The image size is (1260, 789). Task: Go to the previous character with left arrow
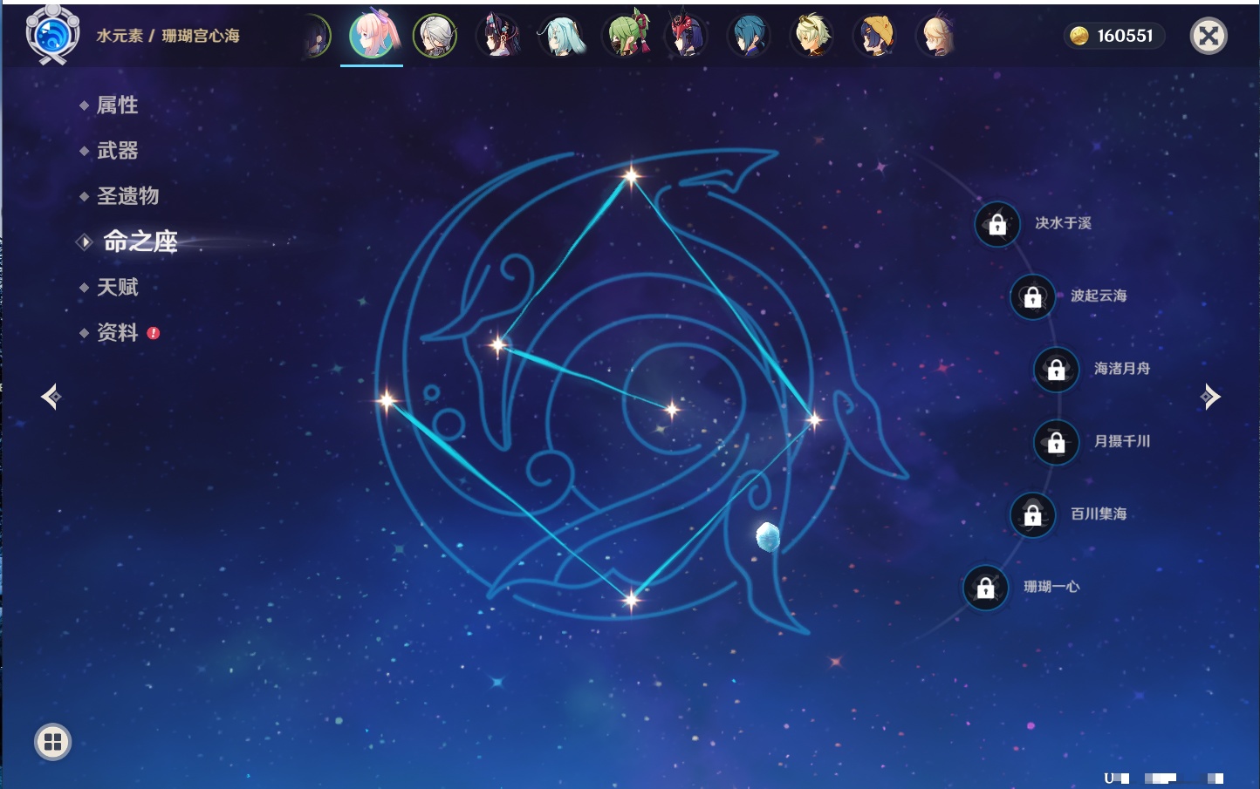point(51,397)
